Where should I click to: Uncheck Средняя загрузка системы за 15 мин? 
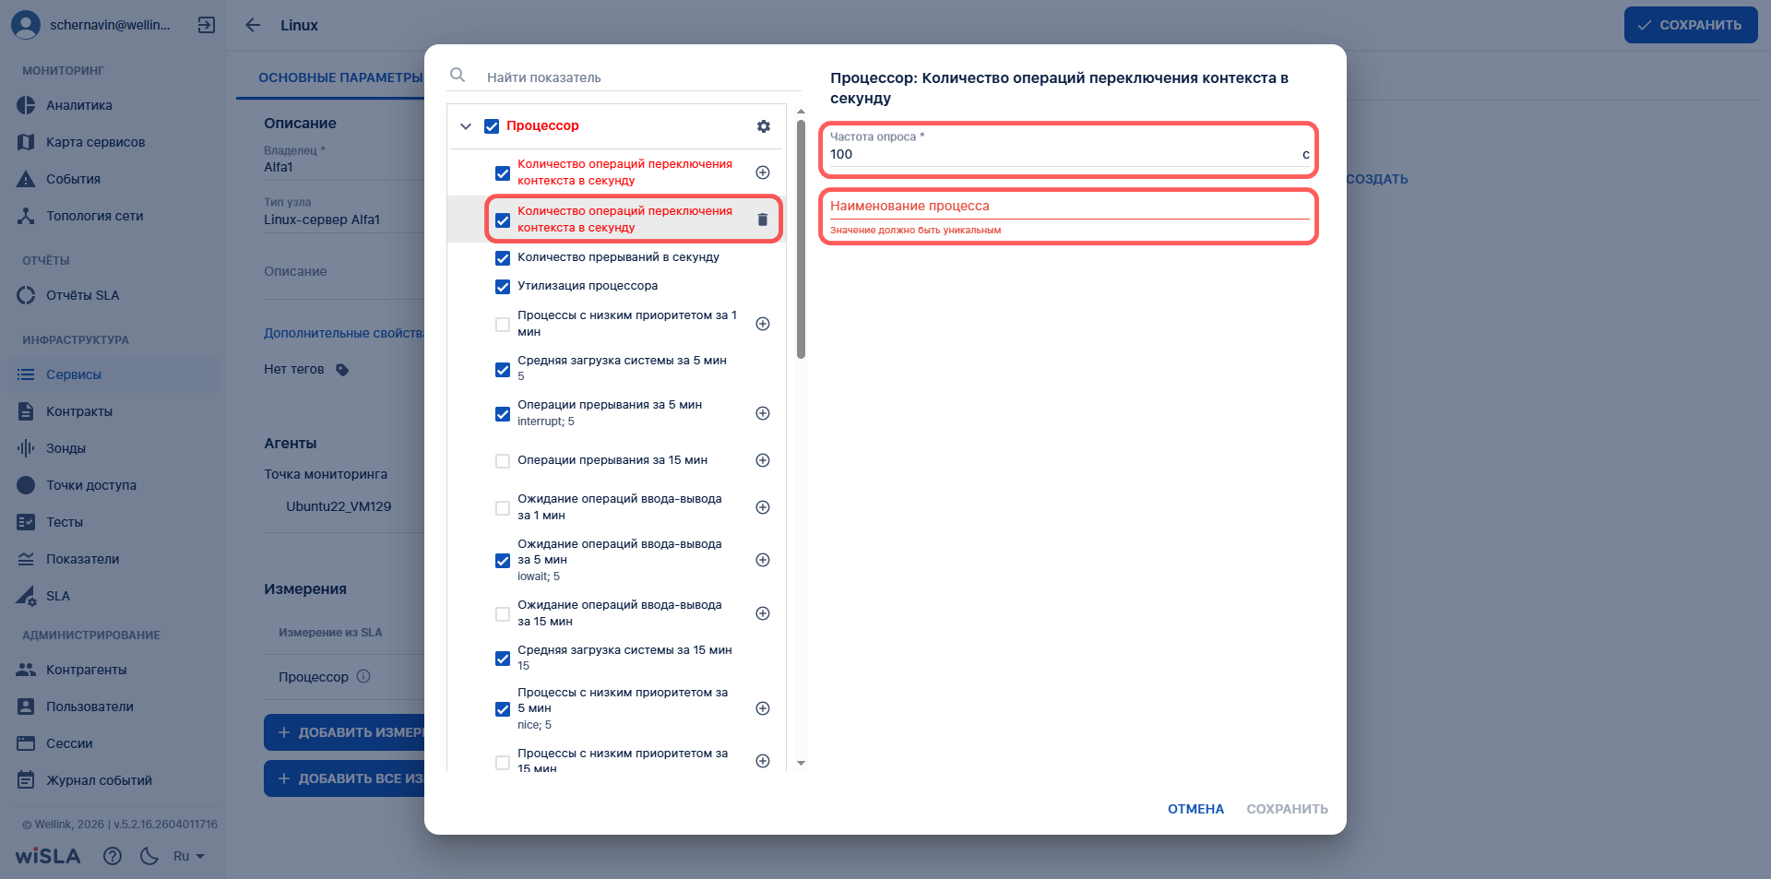(x=503, y=659)
